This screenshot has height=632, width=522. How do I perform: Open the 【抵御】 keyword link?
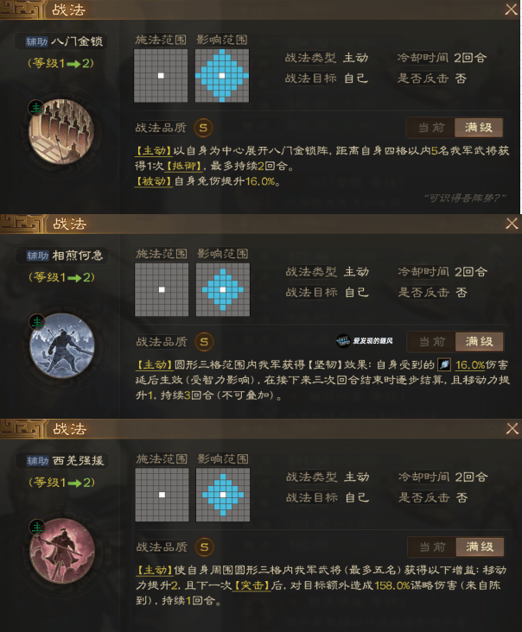click(184, 166)
